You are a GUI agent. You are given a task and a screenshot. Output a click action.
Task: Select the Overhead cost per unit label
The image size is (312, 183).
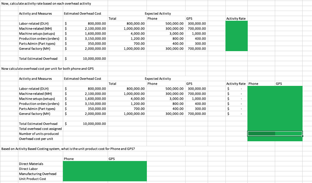(x=35, y=139)
